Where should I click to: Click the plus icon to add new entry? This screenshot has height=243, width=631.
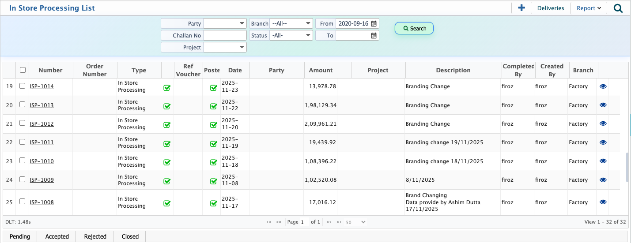[521, 8]
